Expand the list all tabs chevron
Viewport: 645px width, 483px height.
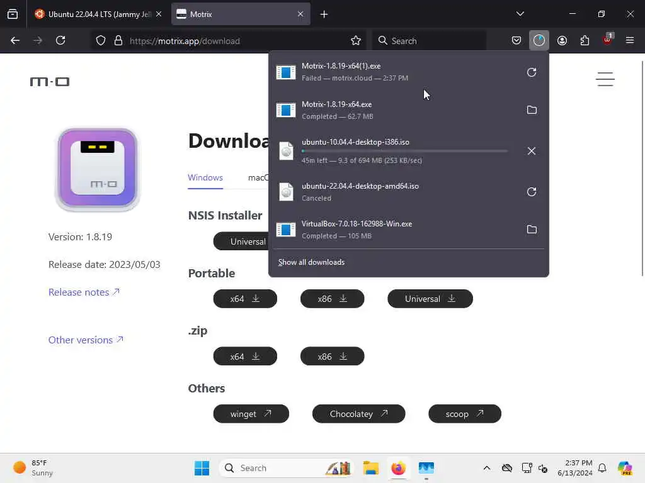coord(520,14)
